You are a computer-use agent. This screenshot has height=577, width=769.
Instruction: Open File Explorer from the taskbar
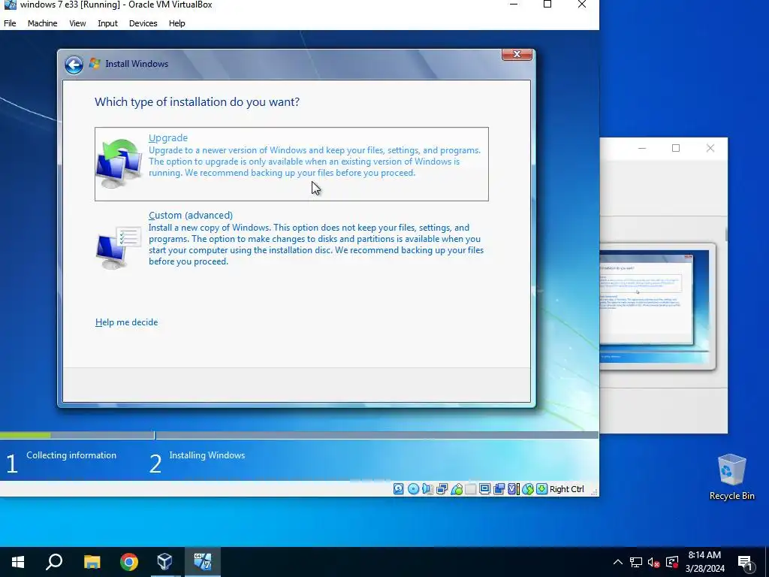click(92, 562)
